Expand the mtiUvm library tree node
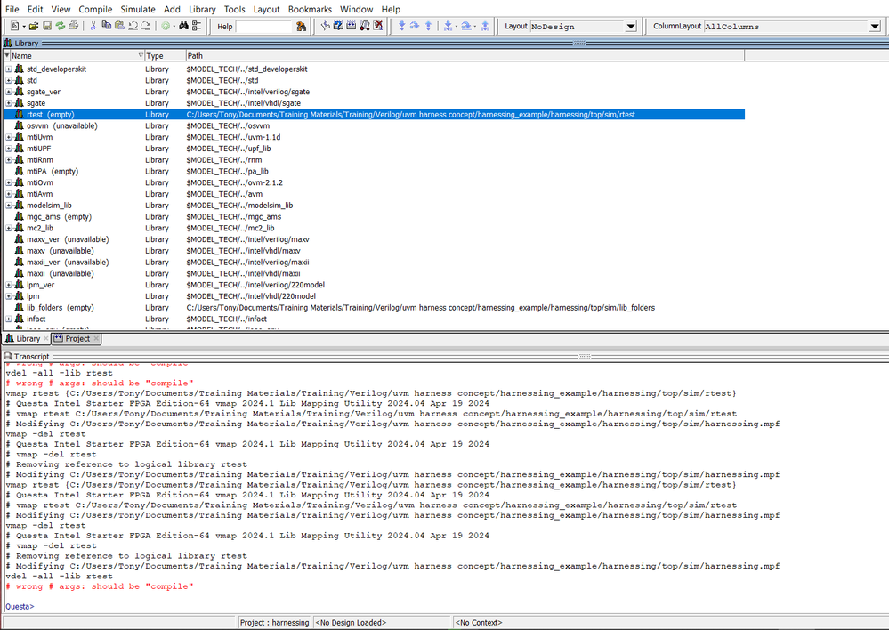Screen dimensions: 889x630 9,138
